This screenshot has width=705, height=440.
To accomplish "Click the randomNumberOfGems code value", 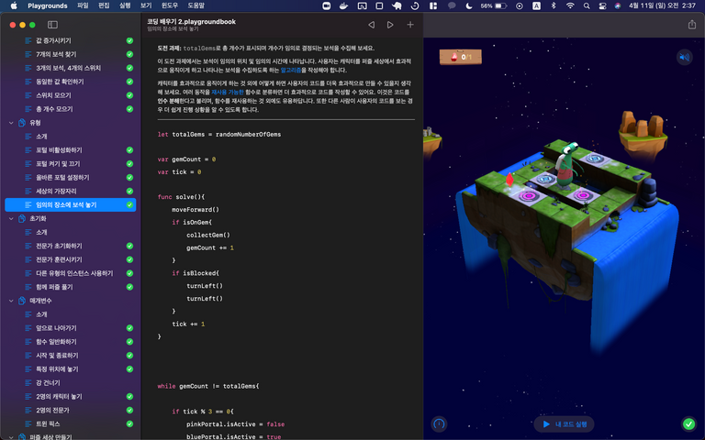I will (x=248, y=134).
